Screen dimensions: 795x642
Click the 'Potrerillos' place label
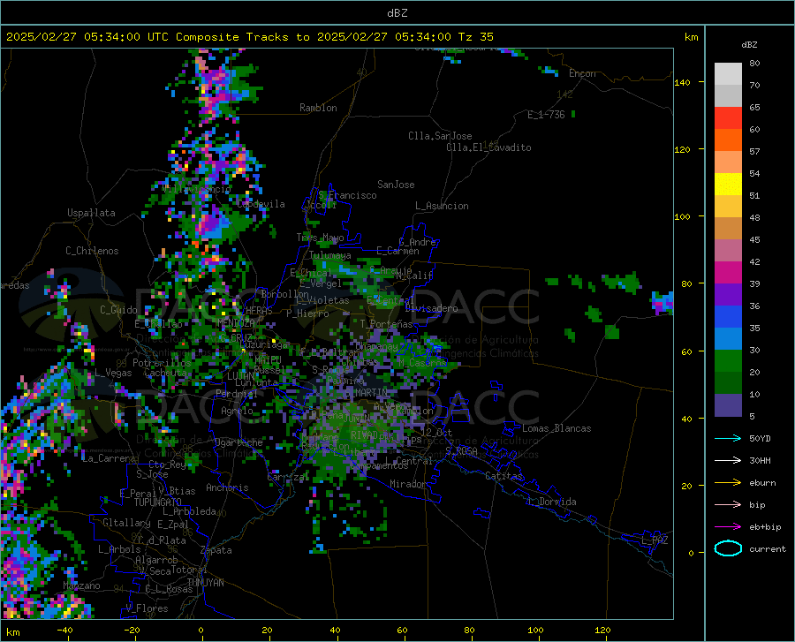[162, 363]
